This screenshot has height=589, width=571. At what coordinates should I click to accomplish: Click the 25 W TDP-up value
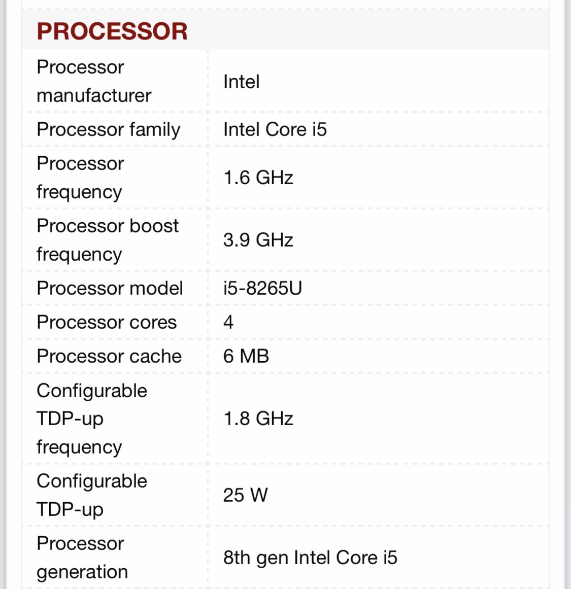click(246, 495)
